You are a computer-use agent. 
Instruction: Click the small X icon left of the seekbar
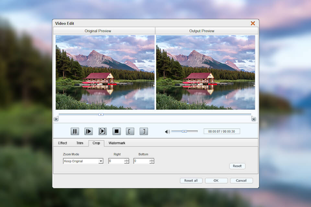[56, 119]
